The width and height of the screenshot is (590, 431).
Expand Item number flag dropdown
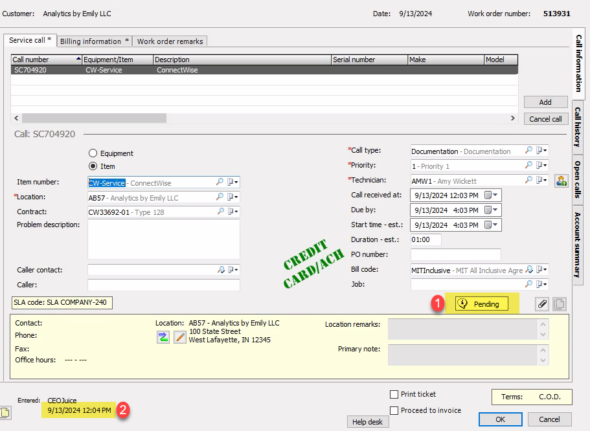233,182
